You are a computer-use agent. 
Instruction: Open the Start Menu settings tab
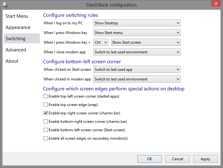(x=17, y=16)
